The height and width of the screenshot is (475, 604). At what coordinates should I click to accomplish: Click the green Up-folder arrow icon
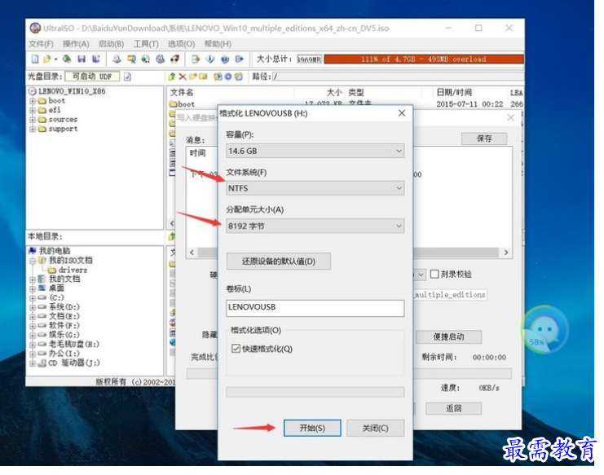tap(172, 77)
